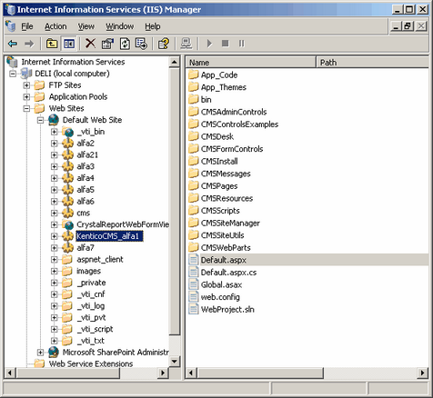Viewport: 433px width, 398px height.
Task: Click the Refresh toolbar icon
Action: tap(125, 44)
